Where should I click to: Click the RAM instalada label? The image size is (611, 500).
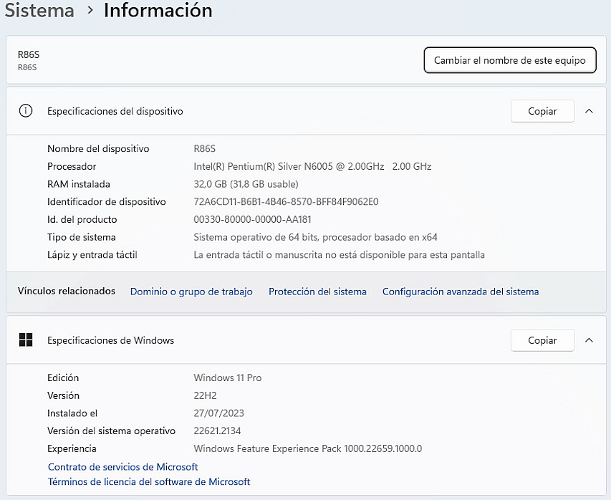pyautogui.click(x=79, y=184)
